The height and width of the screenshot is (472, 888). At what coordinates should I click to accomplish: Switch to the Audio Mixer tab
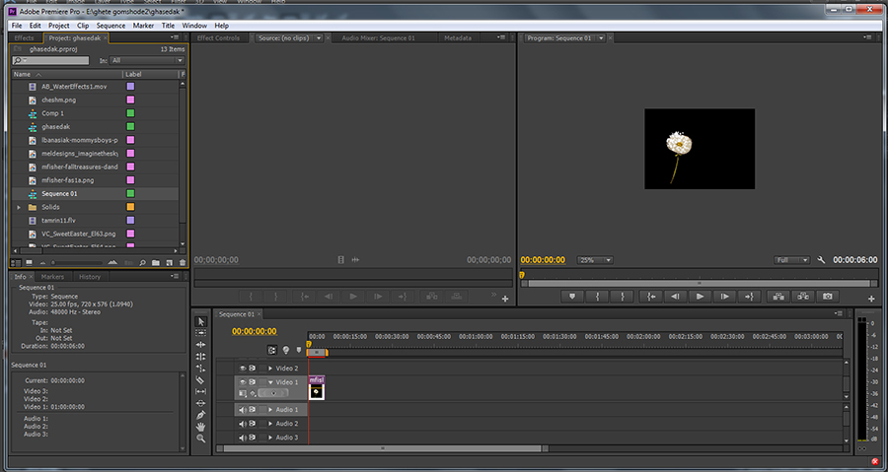tap(378, 37)
